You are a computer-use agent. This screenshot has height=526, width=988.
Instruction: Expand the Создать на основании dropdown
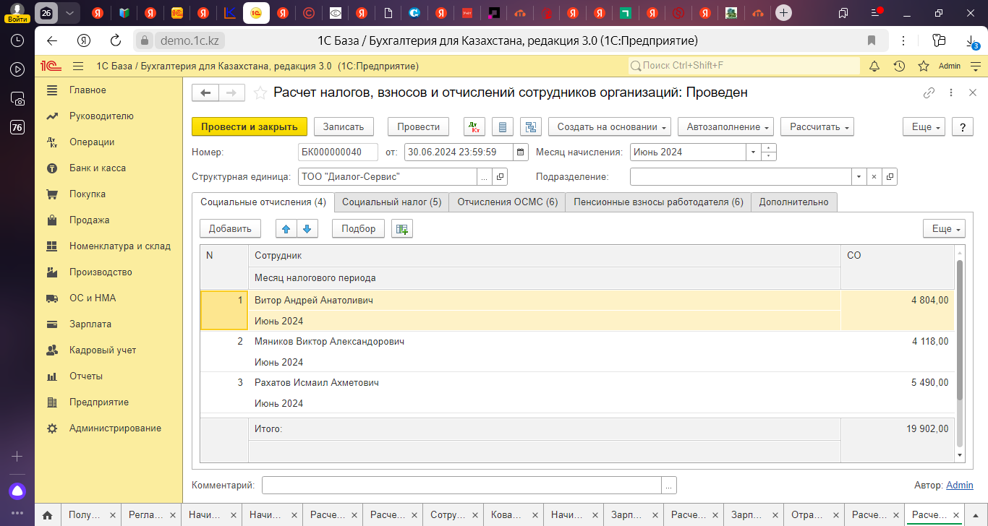tap(609, 126)
